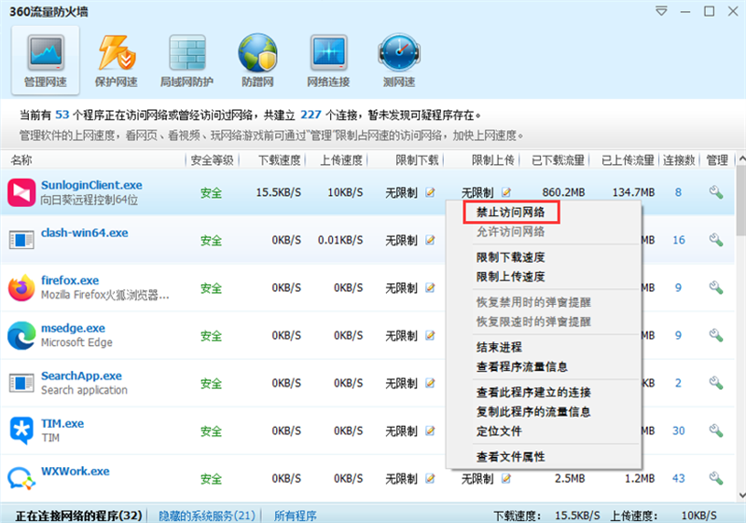Viewport: 746px width, 523px height.
Task: Switch to 隐藏的系统服务(21) tab
Action: tap(206, 515)
